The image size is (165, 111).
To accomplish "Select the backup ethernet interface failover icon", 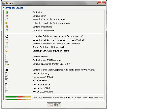I will [x=7, y=44].
